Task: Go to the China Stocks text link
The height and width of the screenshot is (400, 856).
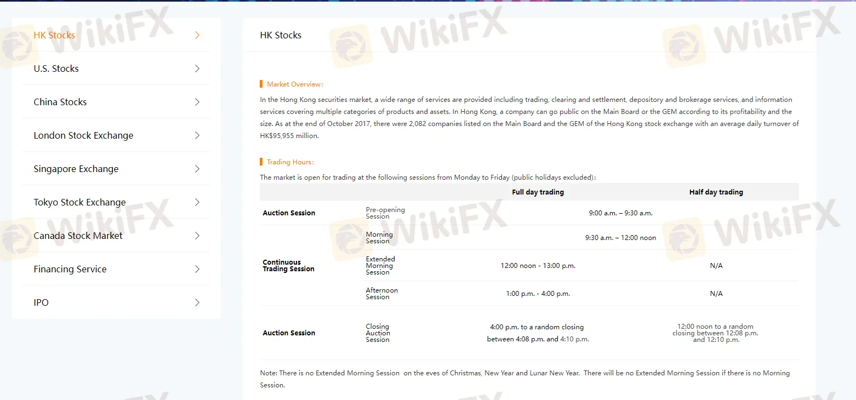Action: pos(60,102)
